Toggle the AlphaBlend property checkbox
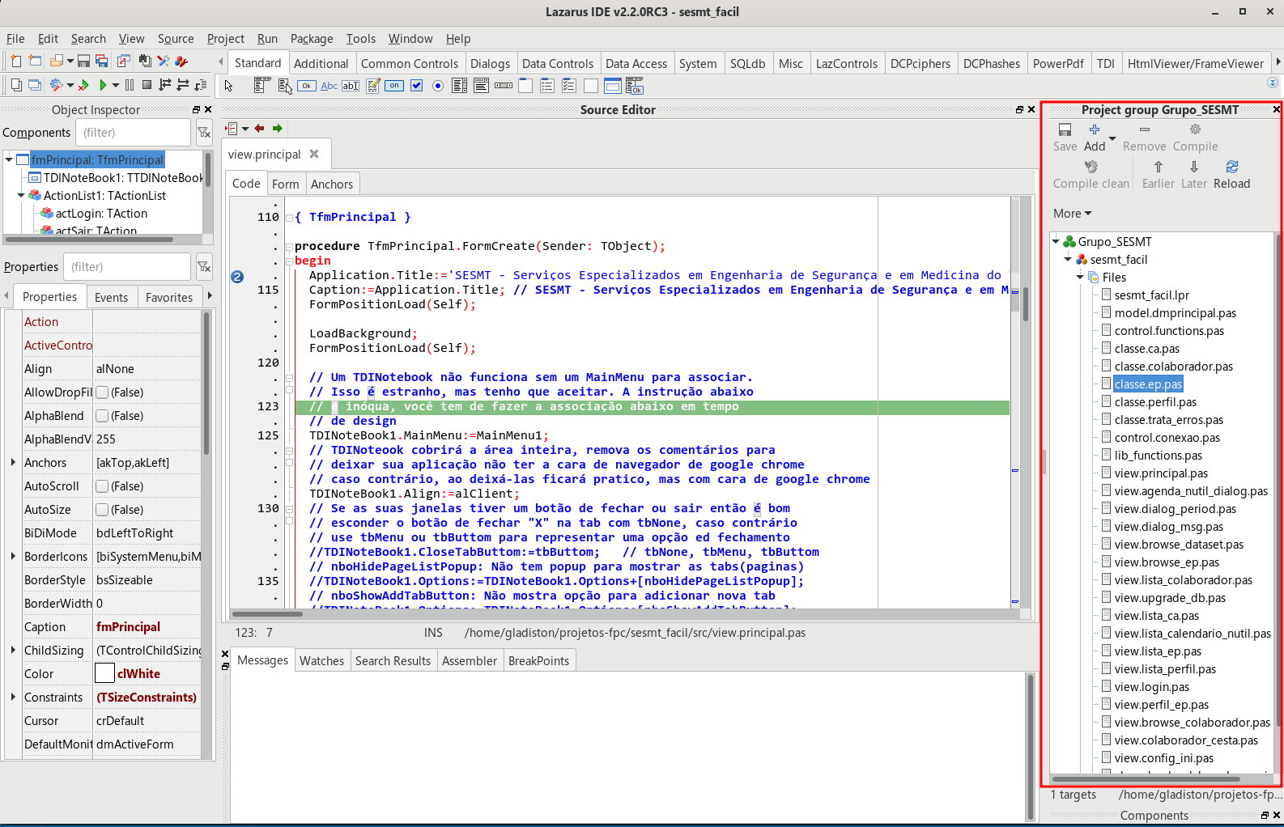Image resolution: width=1284 pixels, height=827 pixels. pyautogui.click(x=103, y=416)
